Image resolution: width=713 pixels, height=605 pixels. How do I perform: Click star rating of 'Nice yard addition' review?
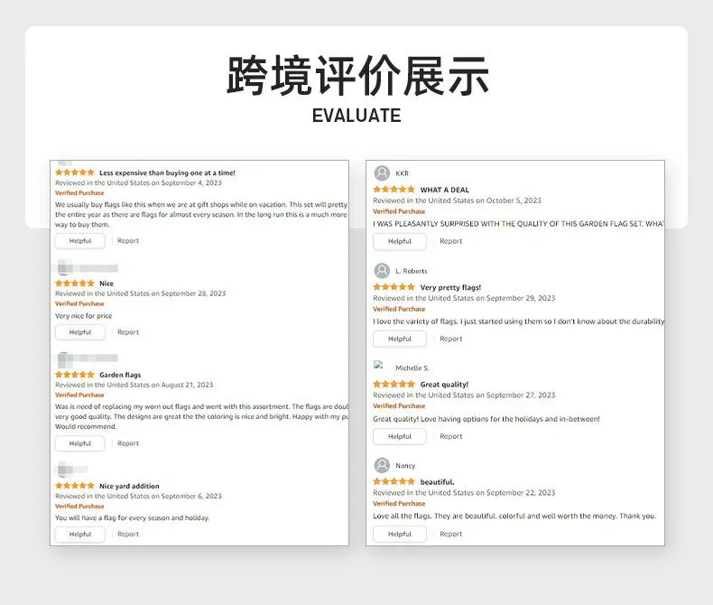(x=75, y=486)
